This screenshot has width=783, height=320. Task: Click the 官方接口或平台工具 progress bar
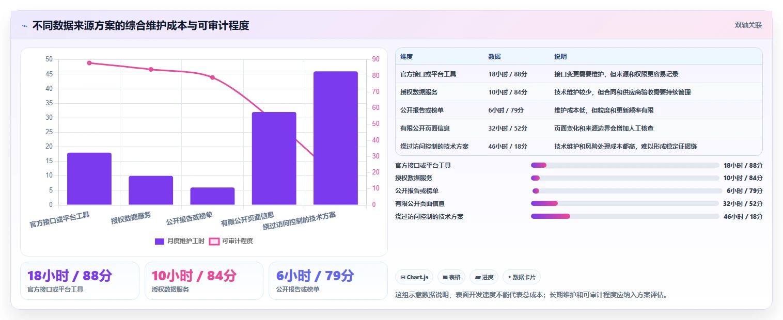pos(625,165)
